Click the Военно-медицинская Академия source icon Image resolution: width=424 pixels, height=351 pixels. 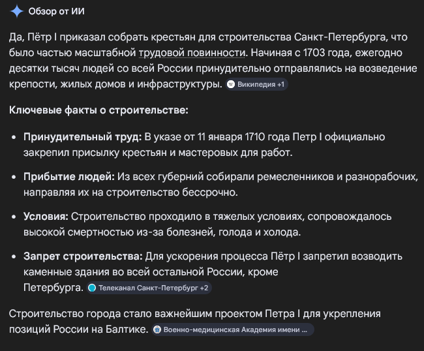click(x=157, y=330)
